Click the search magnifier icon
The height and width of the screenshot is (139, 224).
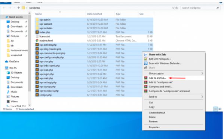[218, 8]
